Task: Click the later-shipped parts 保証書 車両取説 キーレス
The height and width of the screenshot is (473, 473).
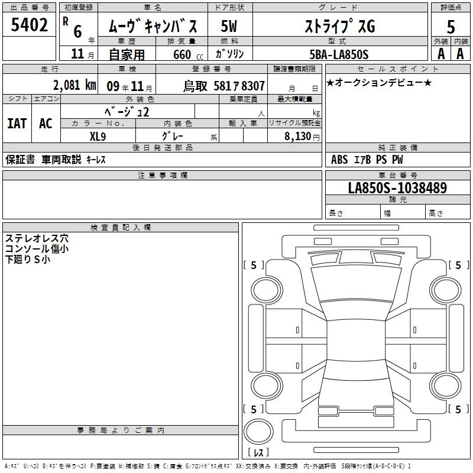Action: click(56, 160)
